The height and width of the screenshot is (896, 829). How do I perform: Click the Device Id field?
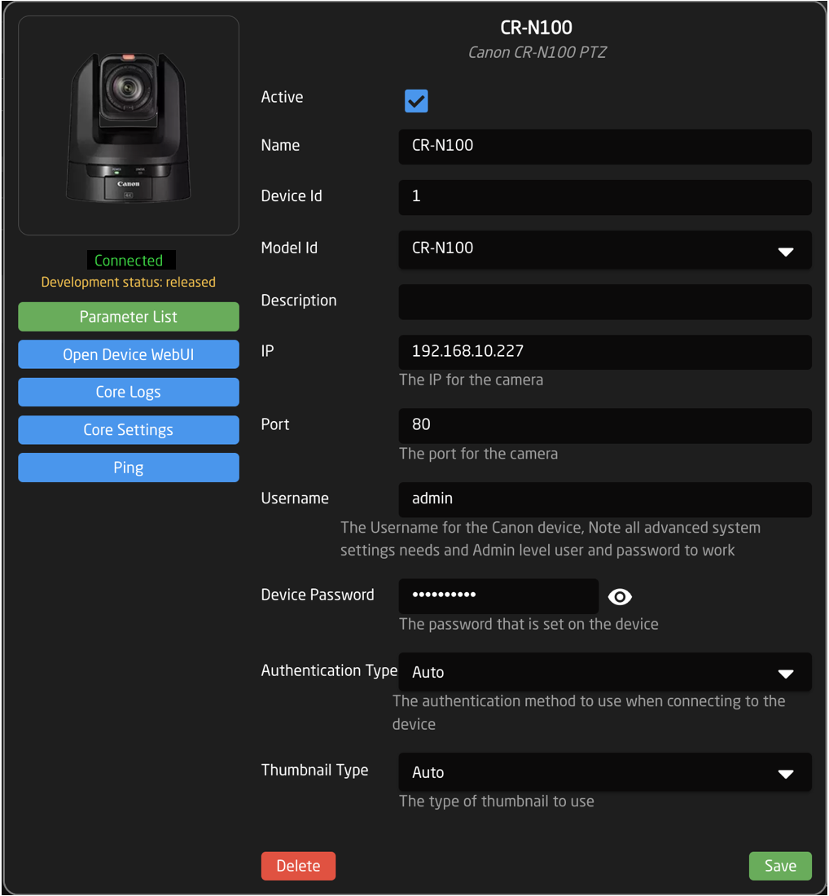(x=605, y=198)
